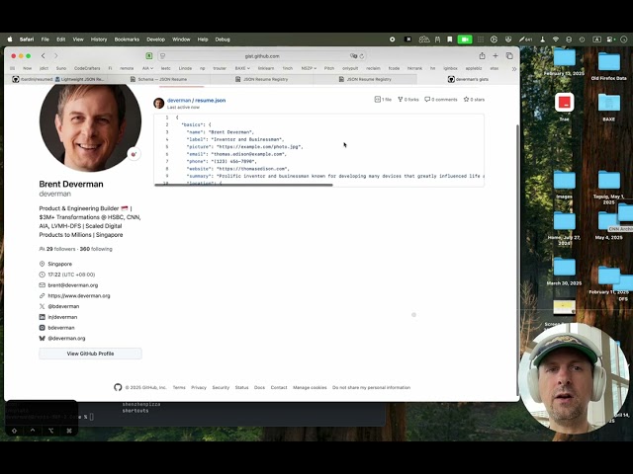Screen dimensions: 633x474
Task: Open Privacy link in footer
Action: coord(199,388)
